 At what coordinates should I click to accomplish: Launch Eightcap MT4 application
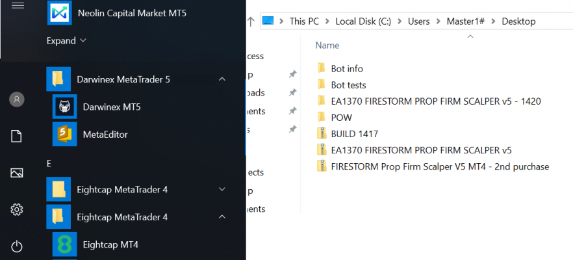(110, 245)
